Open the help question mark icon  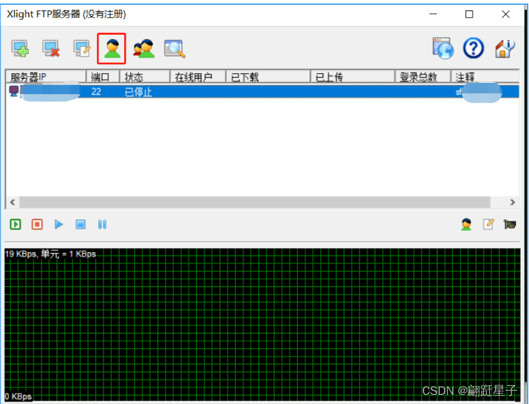(x=474, y=48)
